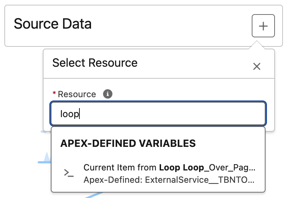
Task: Select Current Item from Loop Loop_Over_Pag option
Action: point(158,174)
